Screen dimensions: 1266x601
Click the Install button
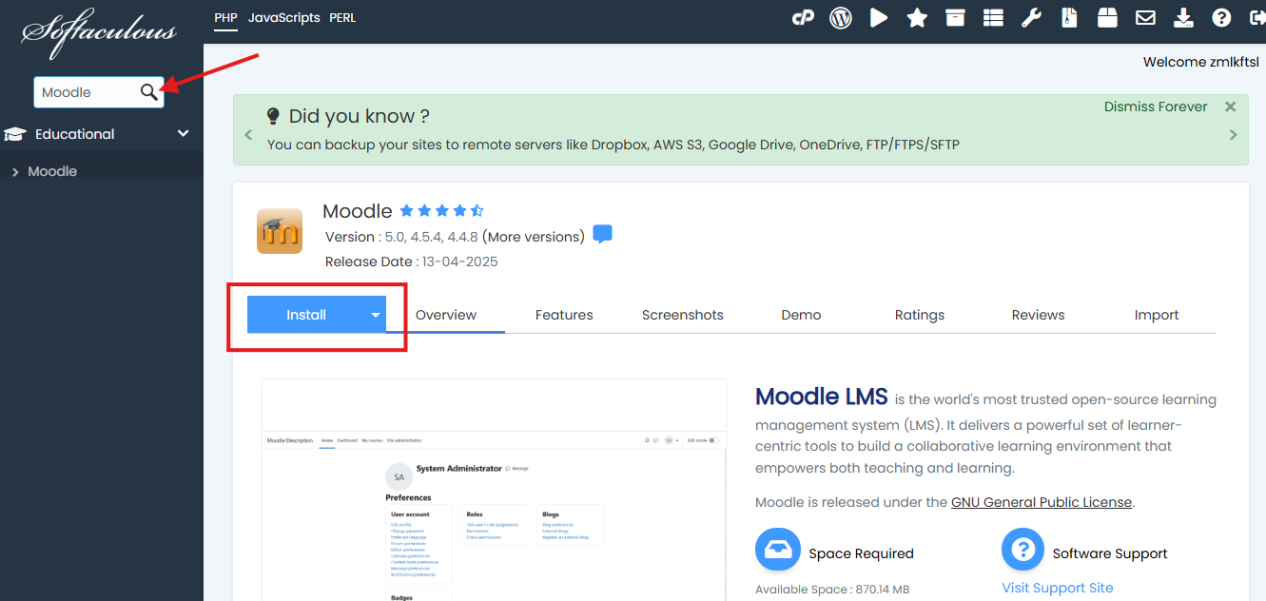click(306, 315)
